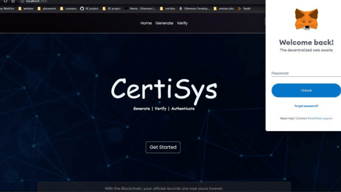Open the Generate nav item

pos(164,23)
